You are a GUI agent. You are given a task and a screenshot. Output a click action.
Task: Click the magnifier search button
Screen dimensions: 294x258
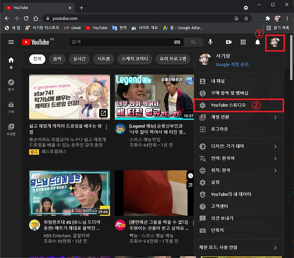193,42
